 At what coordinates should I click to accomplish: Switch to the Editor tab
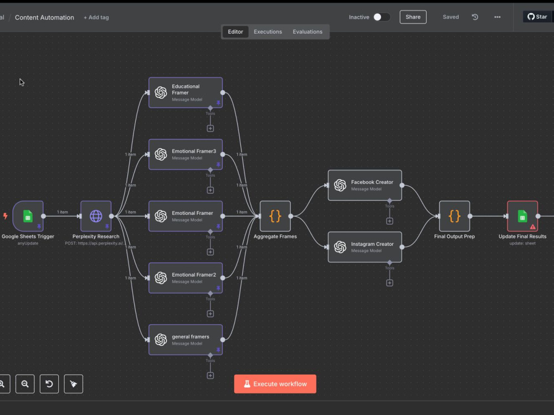point(235,32)
